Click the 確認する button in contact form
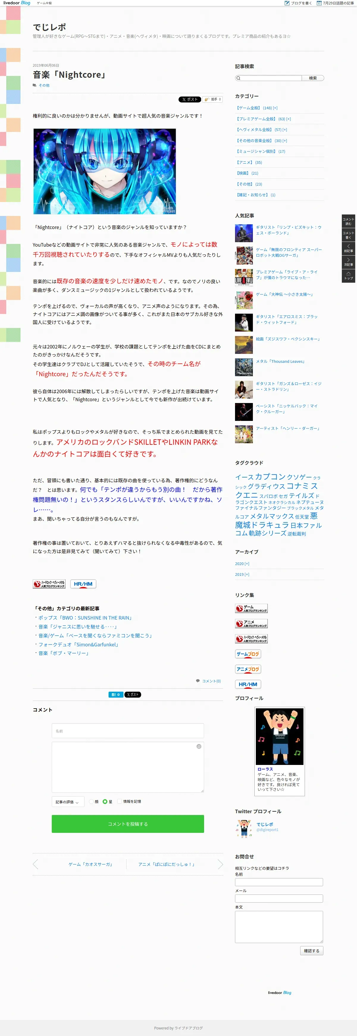The image size is (357, 1036). [311, 951]
